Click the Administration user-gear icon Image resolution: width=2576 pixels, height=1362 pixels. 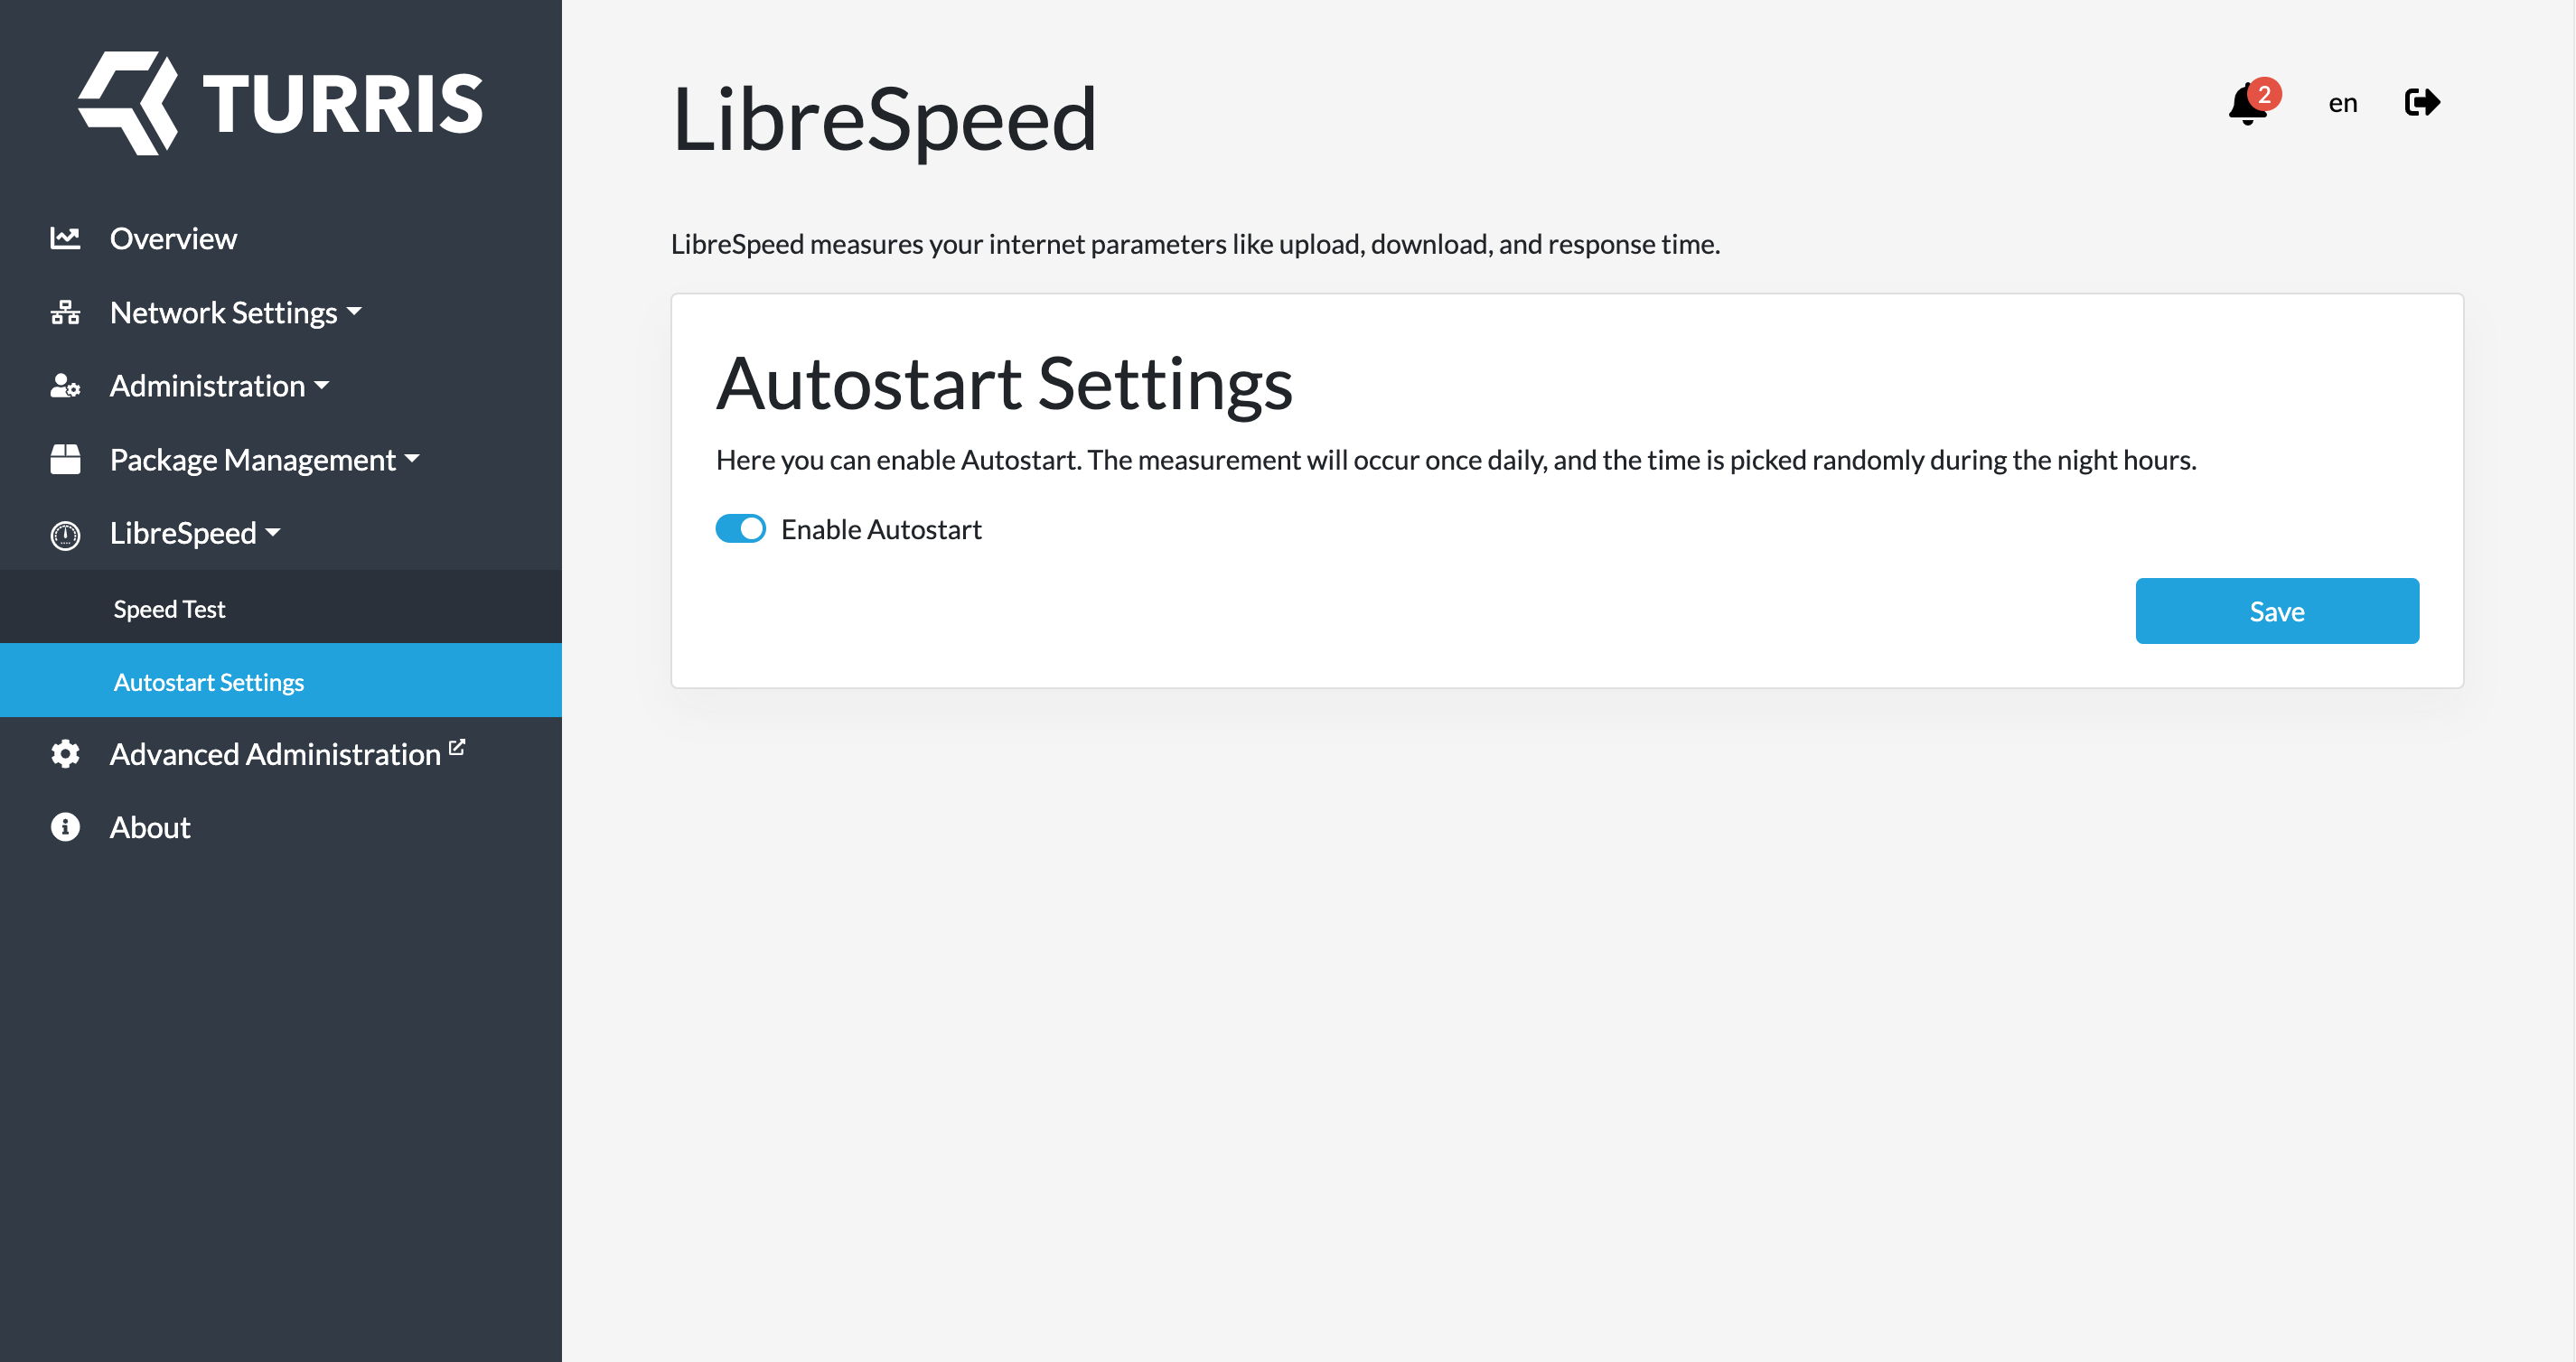[x=65, y=386]
